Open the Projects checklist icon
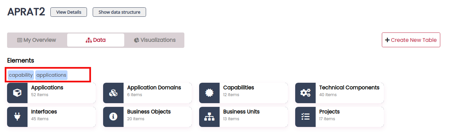Screen dimensions: 450x138 pos(305,117)
